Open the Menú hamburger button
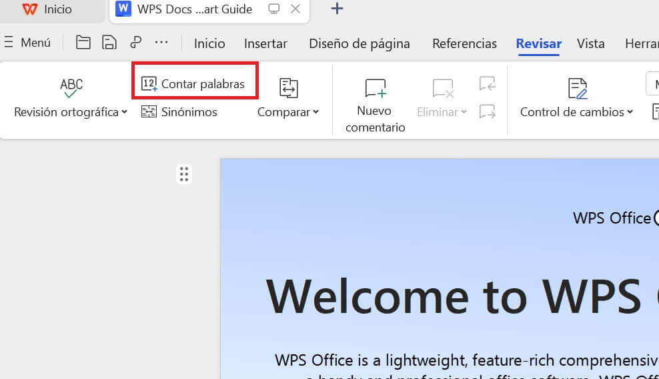 27,43
